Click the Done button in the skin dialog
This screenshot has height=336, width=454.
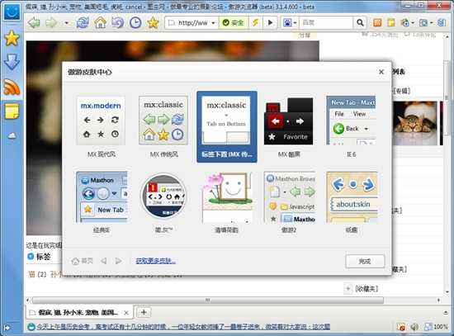(365, 261)
